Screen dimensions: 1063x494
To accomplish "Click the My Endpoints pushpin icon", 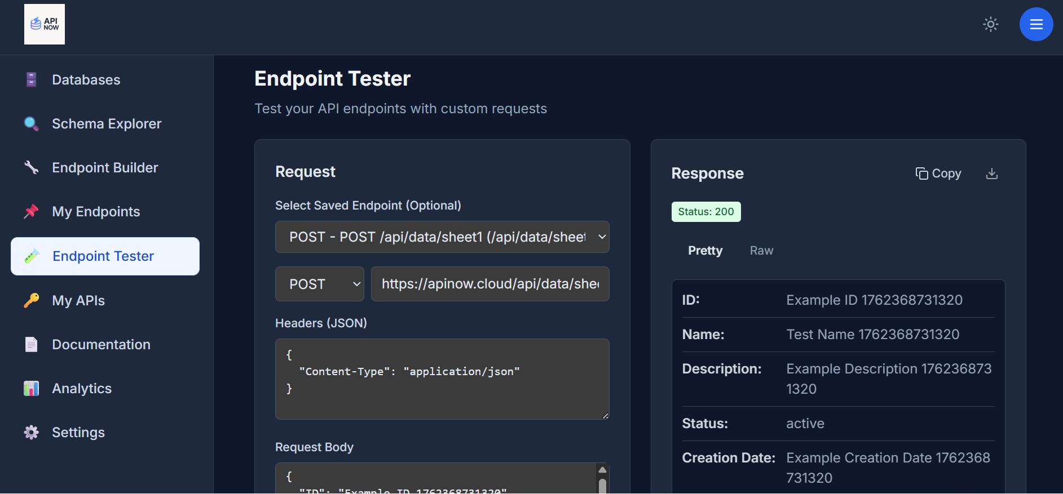I will [x=32, y=211].
